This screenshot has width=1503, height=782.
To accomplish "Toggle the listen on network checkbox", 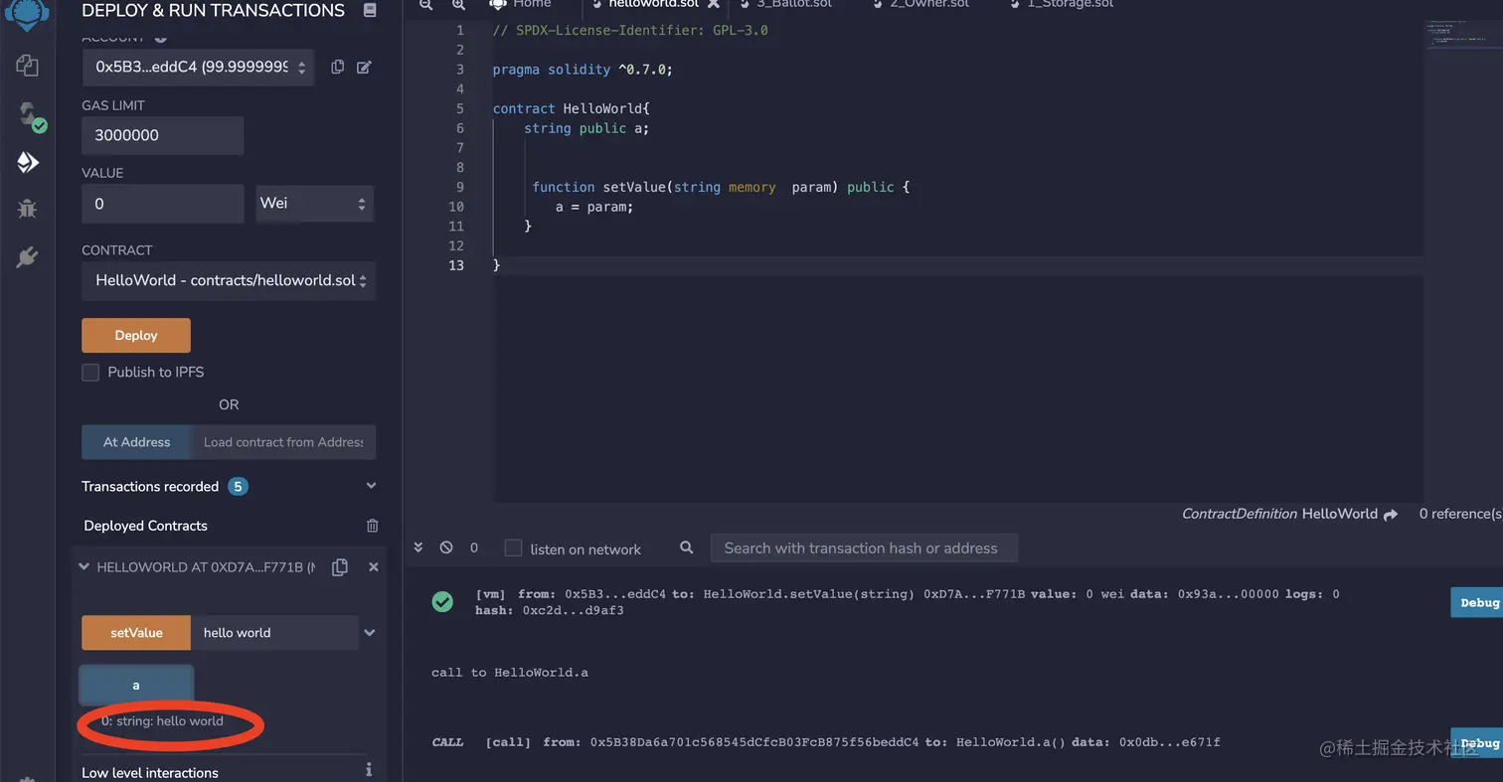I will click(513, 547).
